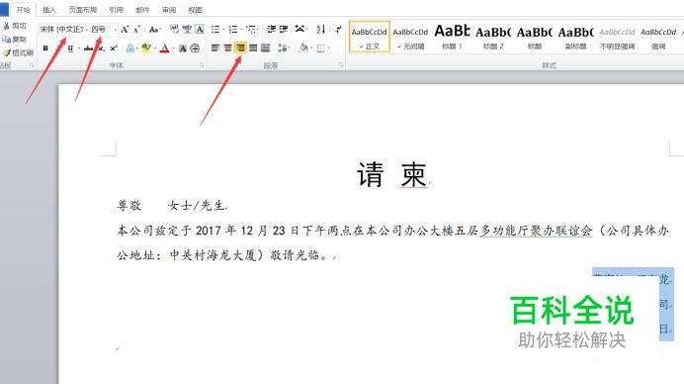
Task: Expand the Highlight color dropdown arrow
Action: (x=154, y=48)
